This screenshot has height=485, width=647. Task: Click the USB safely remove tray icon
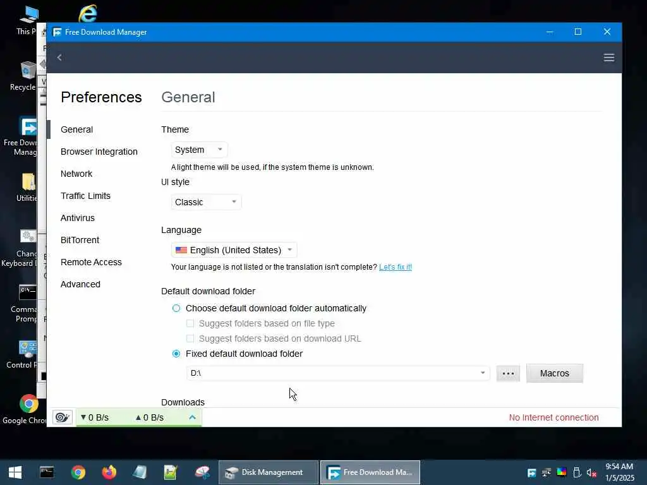tap(577, 472)
